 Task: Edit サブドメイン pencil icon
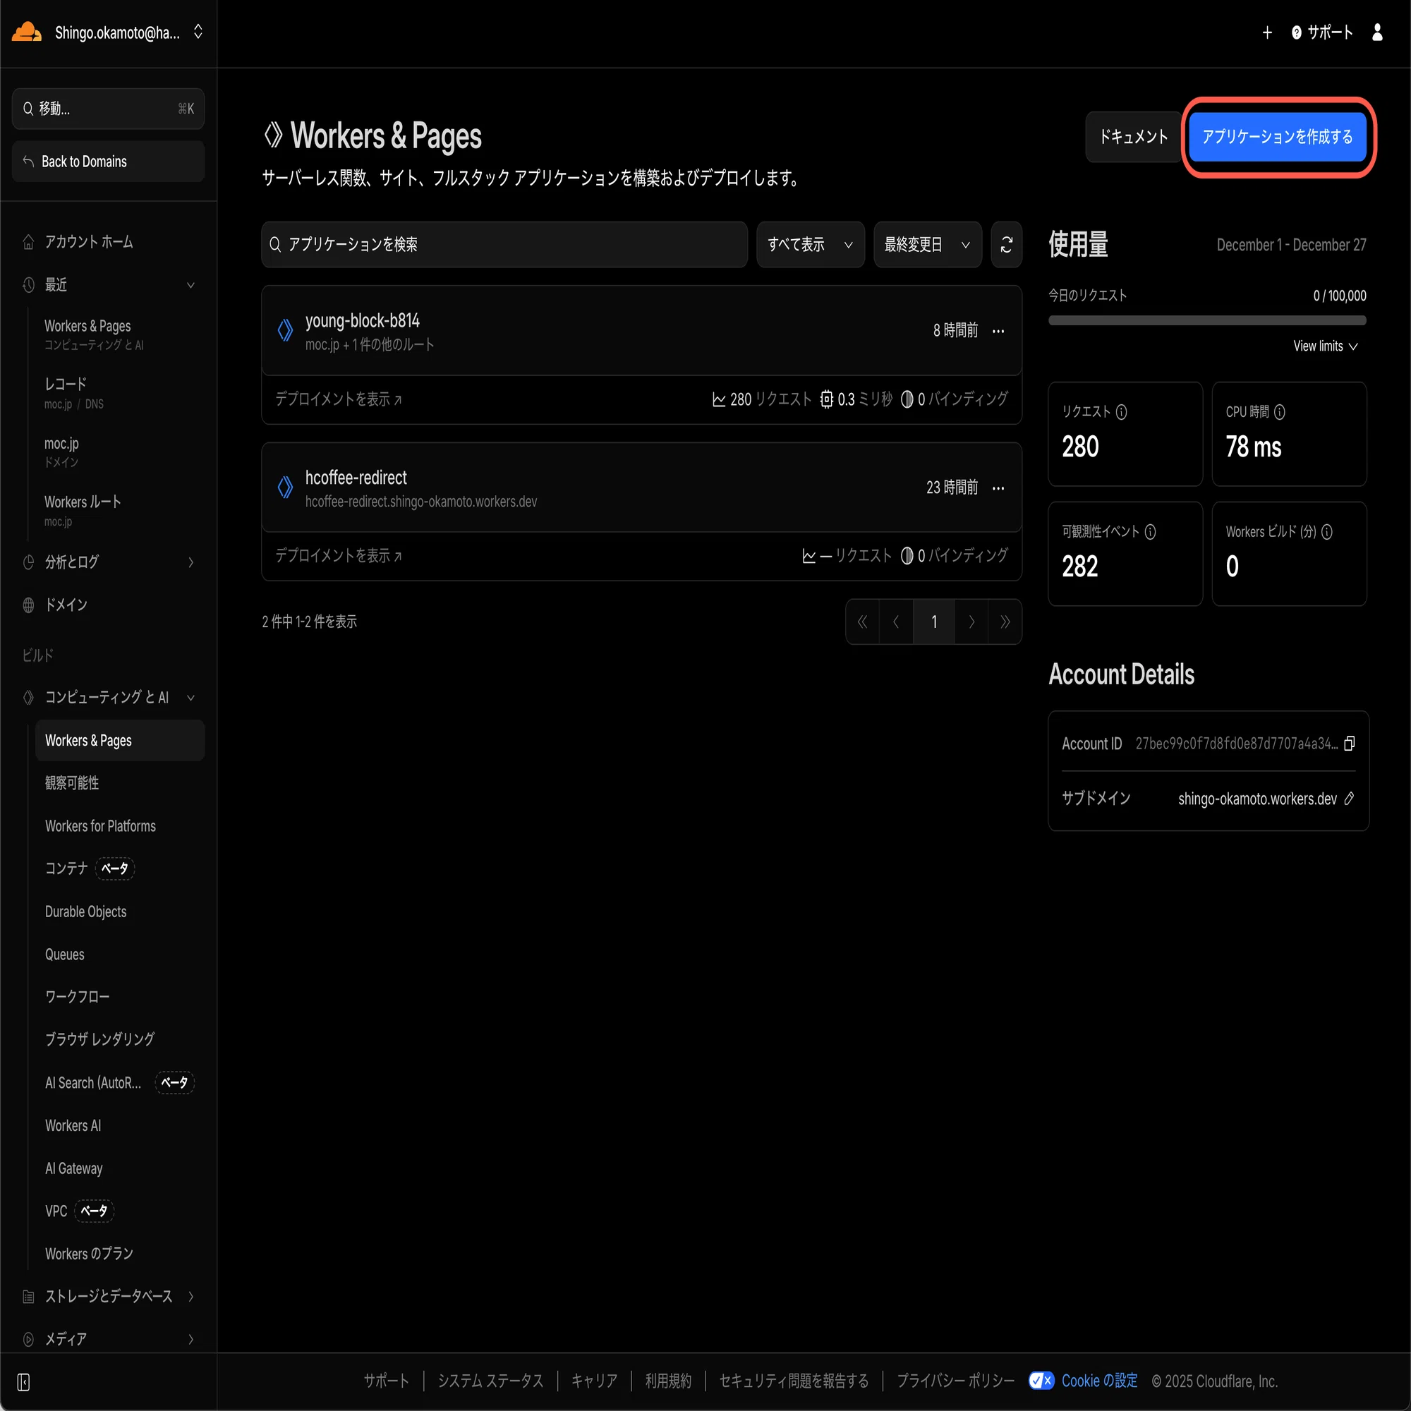point(1348,798)
